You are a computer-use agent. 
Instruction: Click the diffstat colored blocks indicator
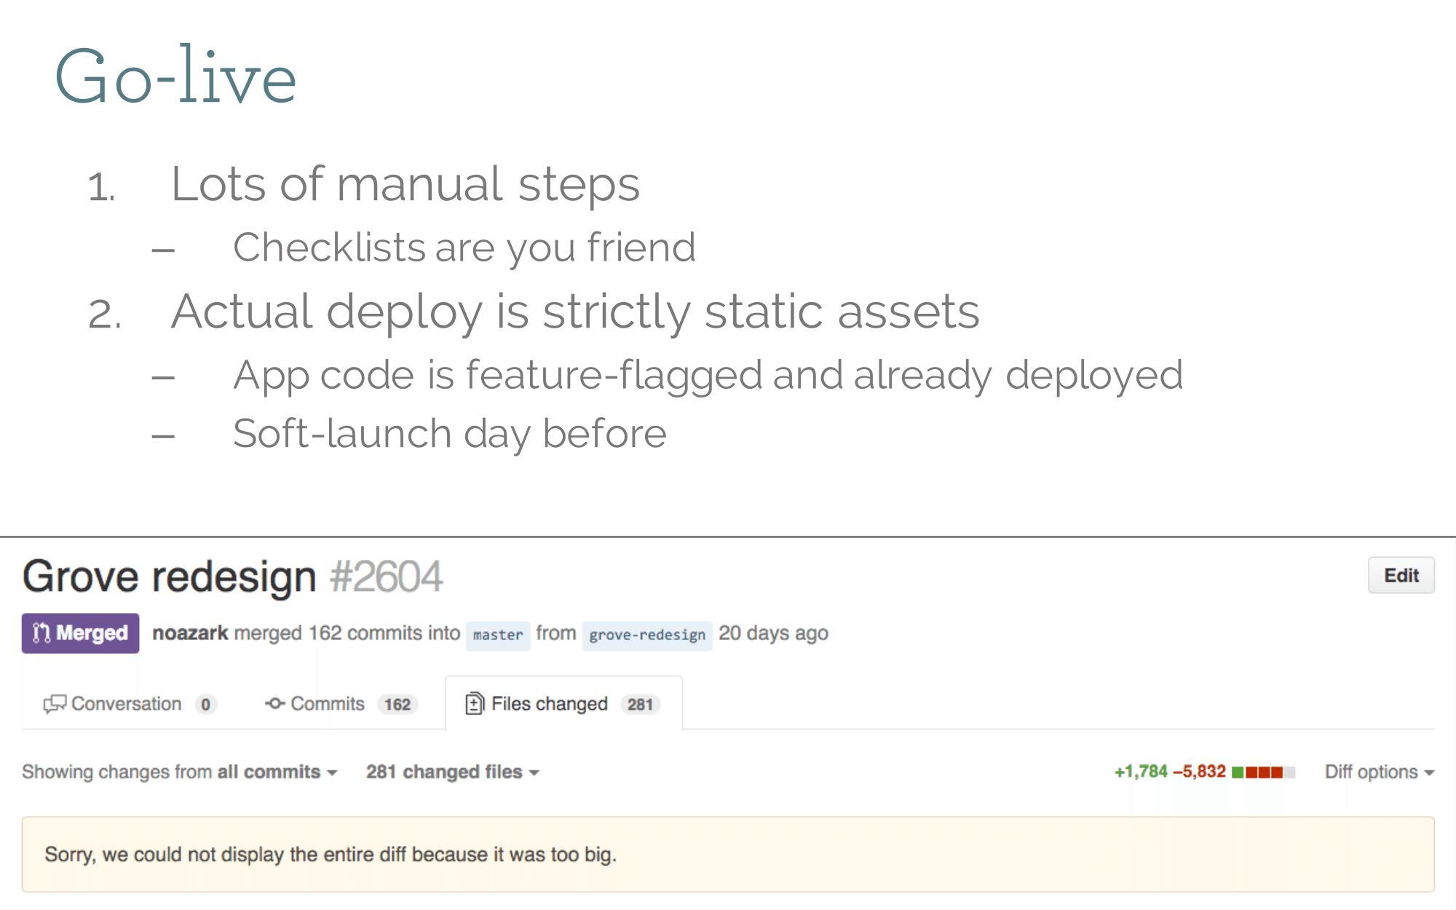pos(1263,772)
